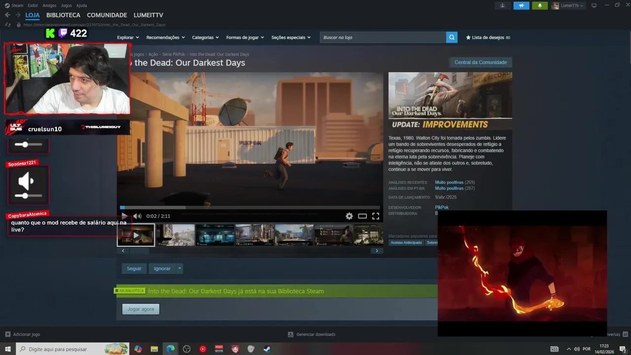Expand the Categorias dropdown
The height and width of the screenshot is (355, 631).
click(206, 37)
